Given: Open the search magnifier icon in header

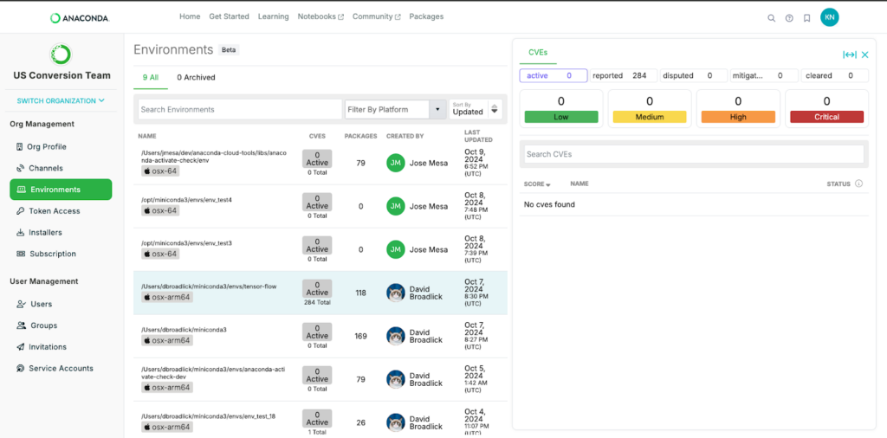Looking at the screenshot, I should [x=771, y=18].
